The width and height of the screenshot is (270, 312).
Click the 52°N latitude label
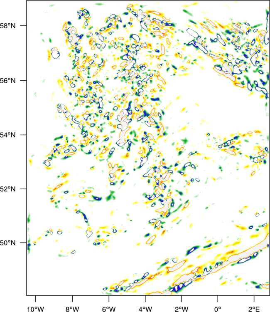7,189
